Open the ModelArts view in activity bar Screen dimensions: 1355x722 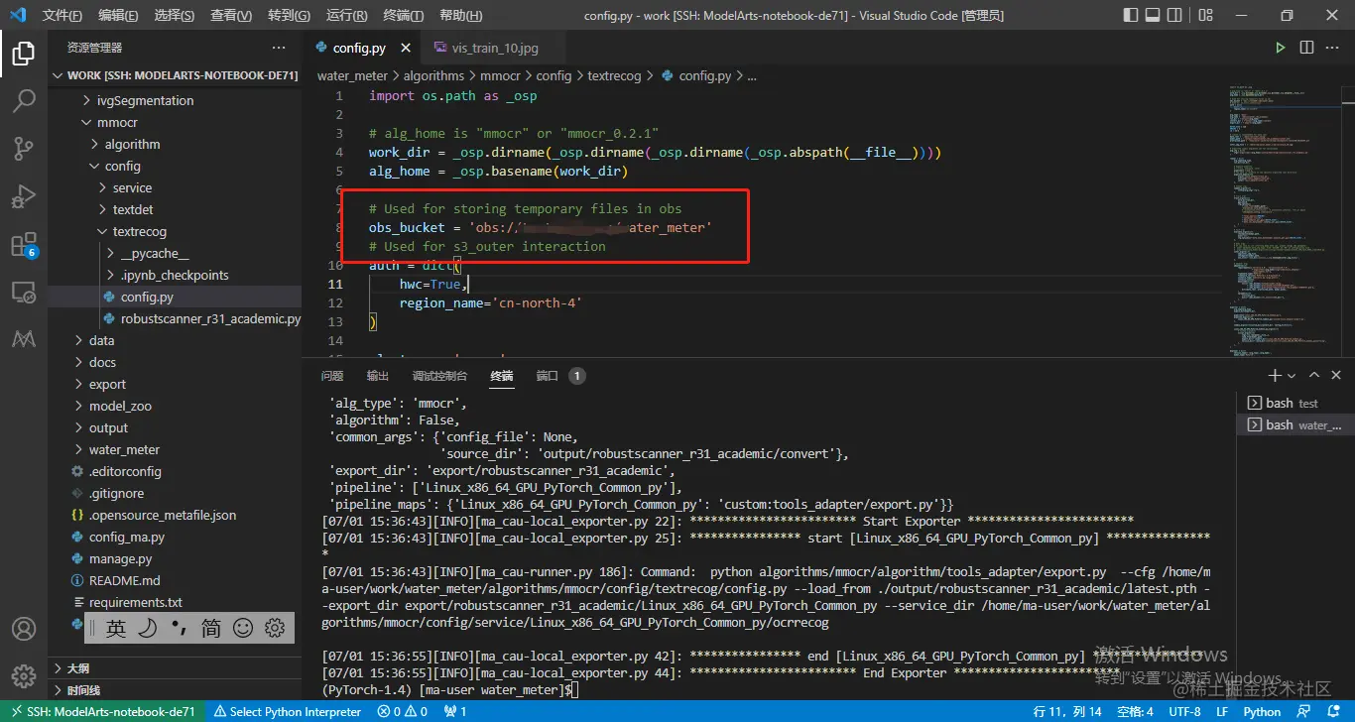coord(24,340)
